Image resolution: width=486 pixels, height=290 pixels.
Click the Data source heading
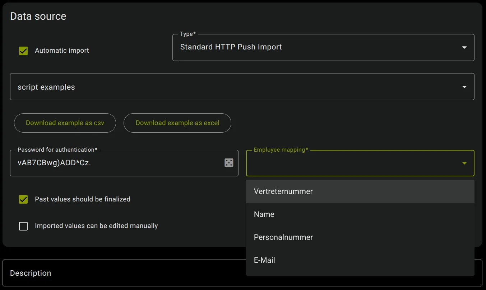[38, 16]
